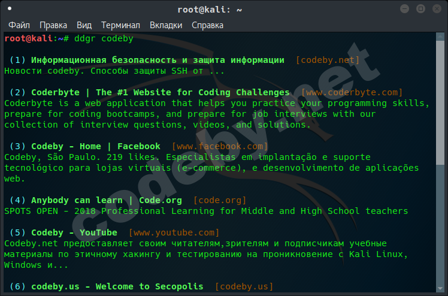The image size is (448, 296).
Task: Close the root@kali terminal window
Action: click(437, 9)
